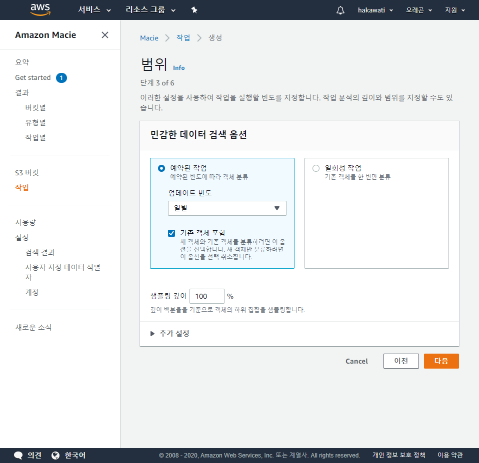Click the 민감한 데이터 검색 옵션 heading
This screenshot has height=463, width=479.
(x=198, y=134)
